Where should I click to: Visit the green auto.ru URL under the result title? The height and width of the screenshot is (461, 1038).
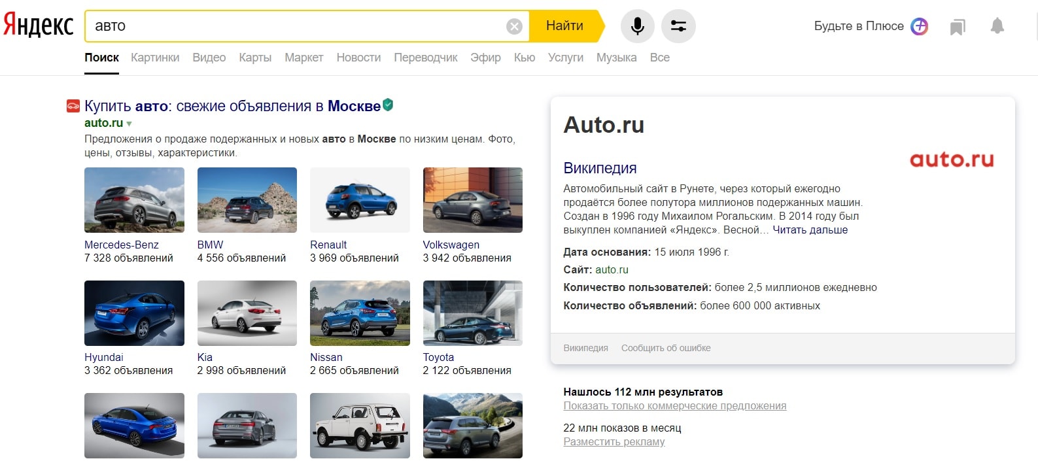[103, 123]
